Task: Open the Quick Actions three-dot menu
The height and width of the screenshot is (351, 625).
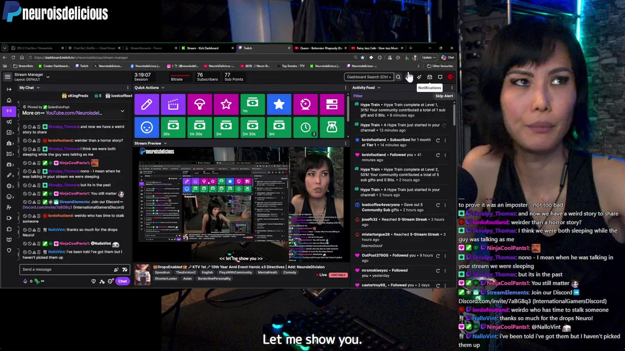Action: tap(346, 88)
